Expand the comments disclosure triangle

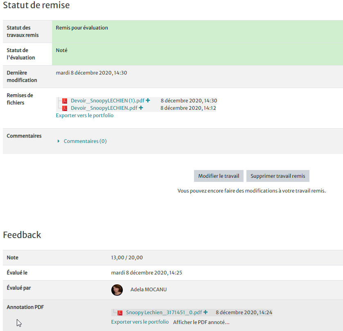point(59,141)
